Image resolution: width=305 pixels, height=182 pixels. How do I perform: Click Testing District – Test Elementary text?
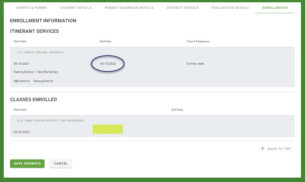click(x=36, y=72)
